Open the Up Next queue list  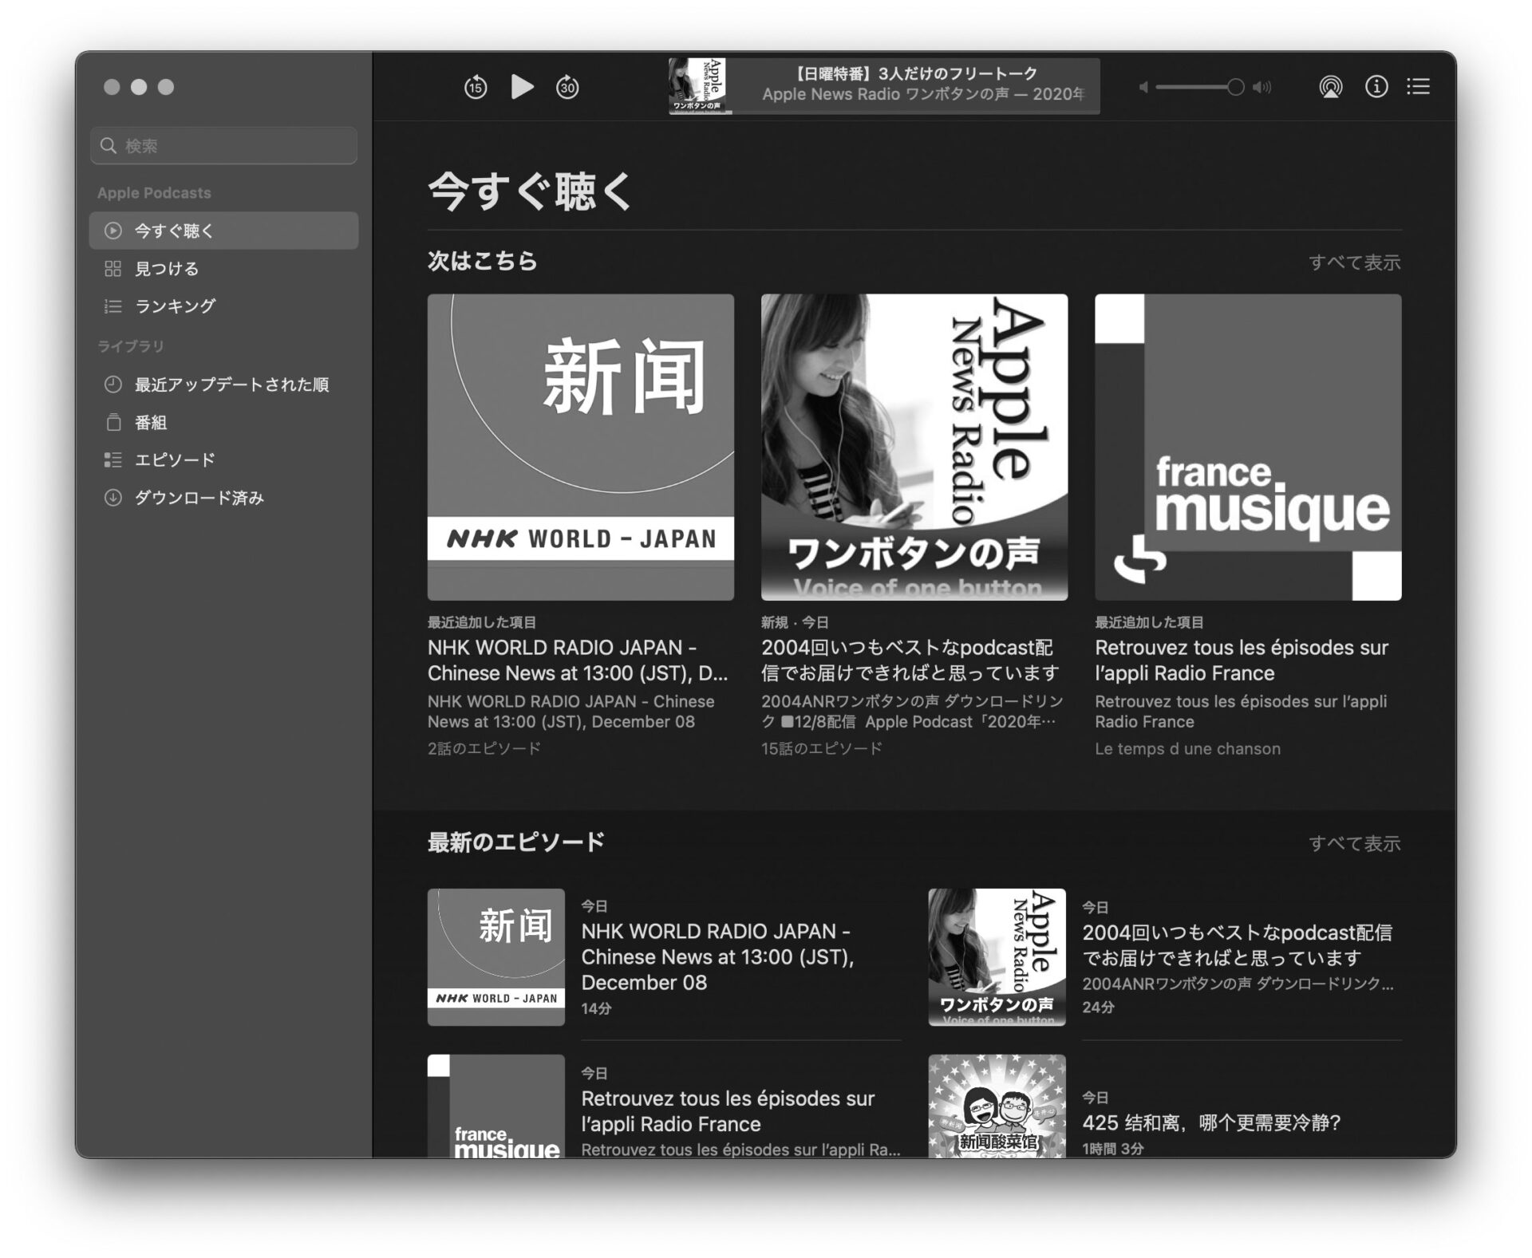point(1418,86)
